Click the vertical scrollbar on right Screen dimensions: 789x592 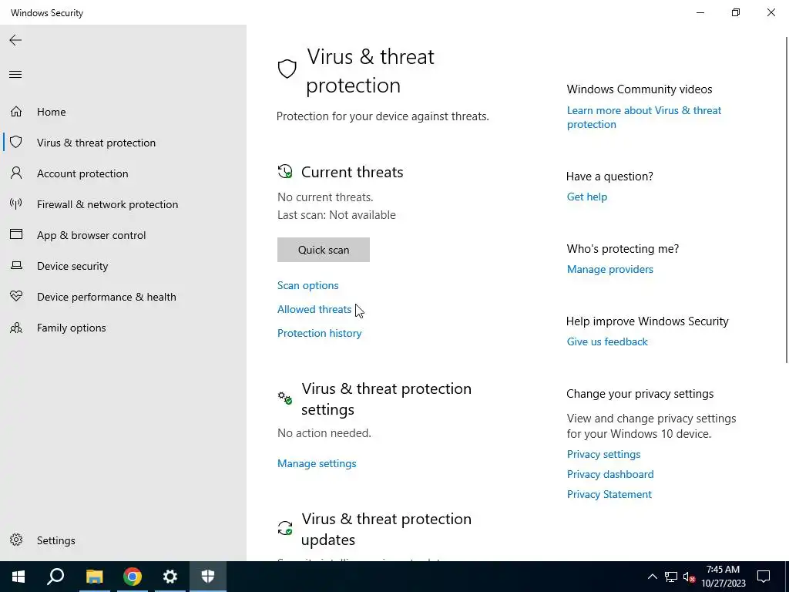pos(787,199)
